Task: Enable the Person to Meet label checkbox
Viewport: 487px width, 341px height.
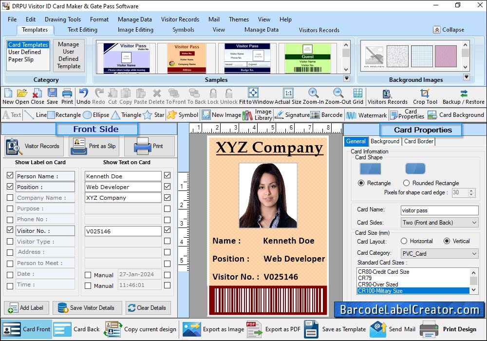Action: coord(10,264)
